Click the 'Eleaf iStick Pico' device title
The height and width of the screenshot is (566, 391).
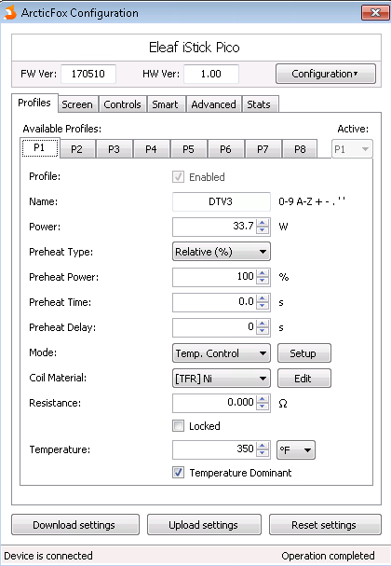(195, 48)
